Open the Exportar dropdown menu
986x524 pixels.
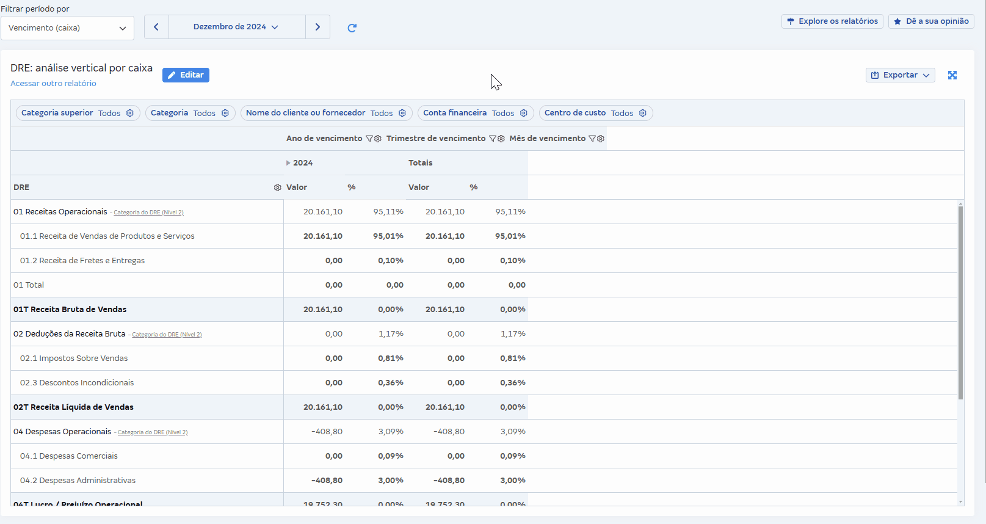point(900,75)
